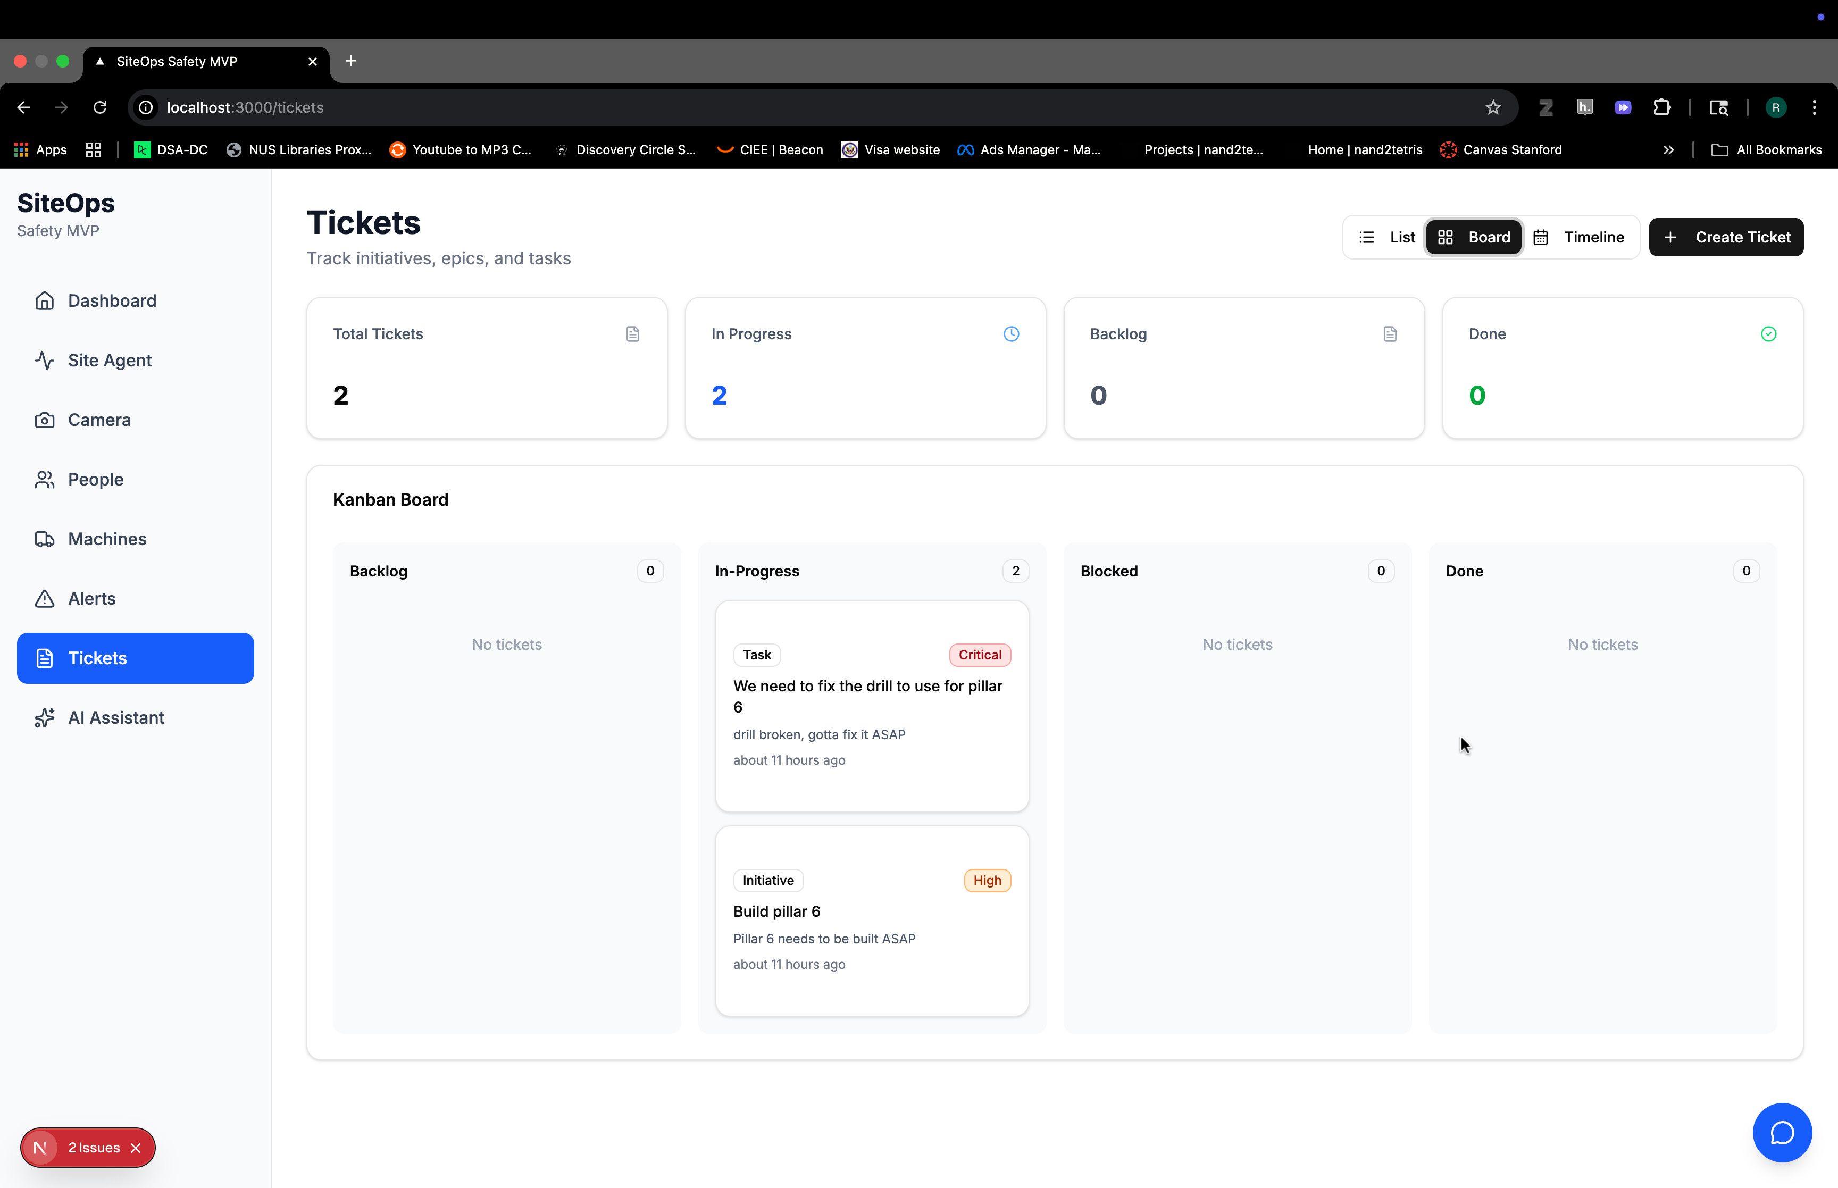Open the Build pillar 6 ticket card
1838x1188 pixels.
[x=872, y=921]
